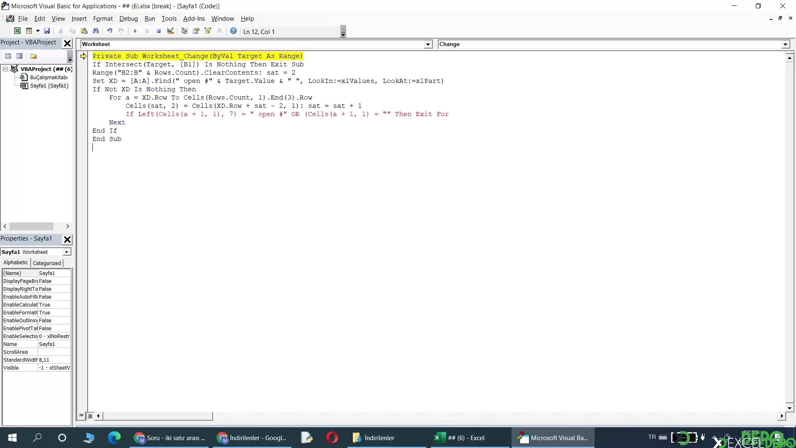Select the EnableCalculation property value True
Viewport: 796px width, 448px height.
pos(54,305)
